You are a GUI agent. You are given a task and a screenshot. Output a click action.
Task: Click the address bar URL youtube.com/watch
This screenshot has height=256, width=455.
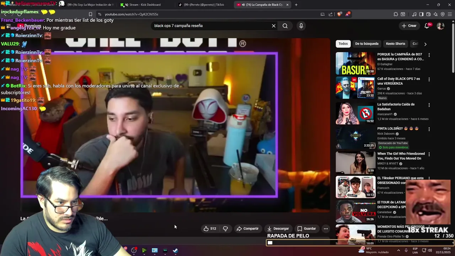coord(132,14)
